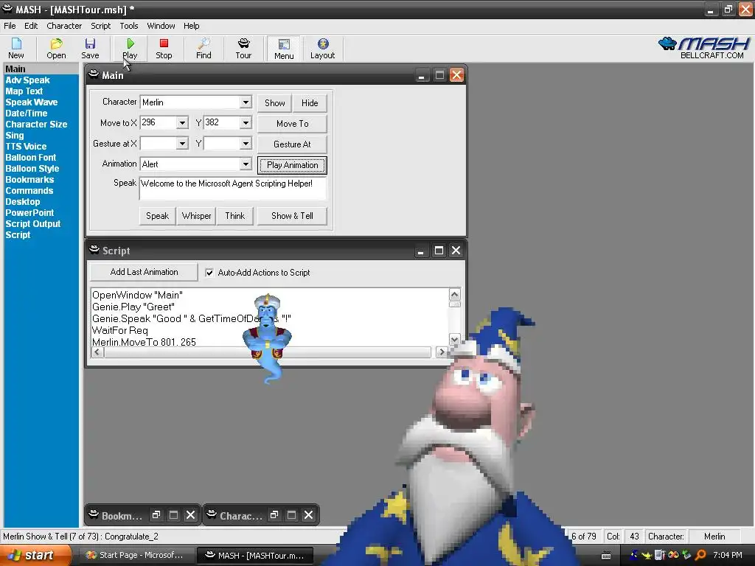Restore the minimized Bookmarks window
Screen dimensions: 755x566
pos(156,515)
